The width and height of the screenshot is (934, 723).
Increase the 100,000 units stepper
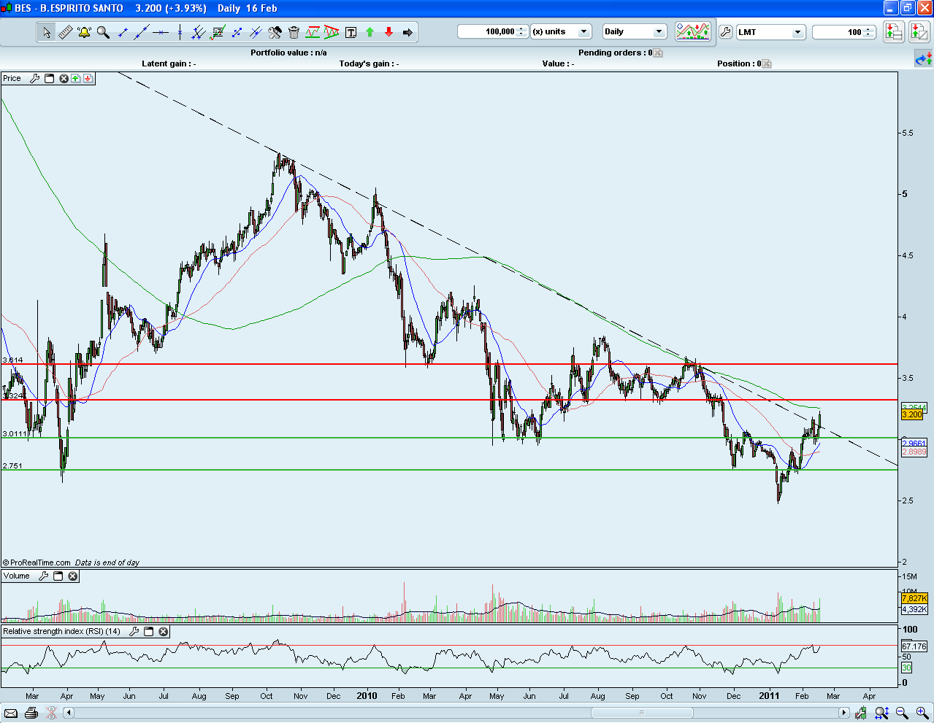(522, 29)
